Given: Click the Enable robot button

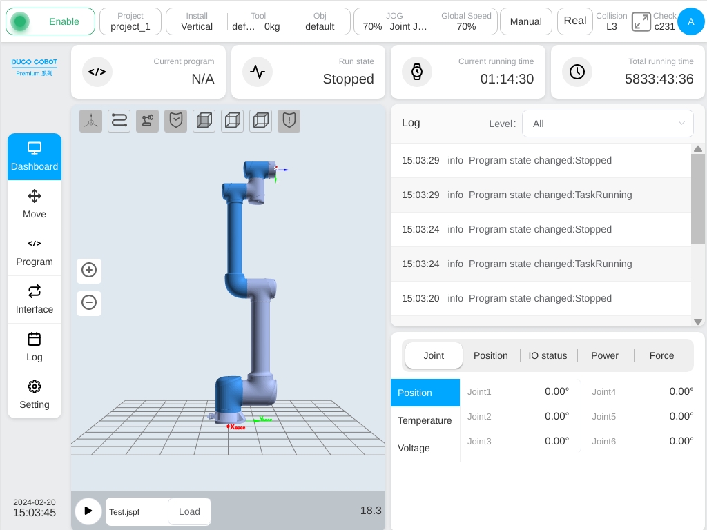Looking at the screenshot, I should click(50, 21).
